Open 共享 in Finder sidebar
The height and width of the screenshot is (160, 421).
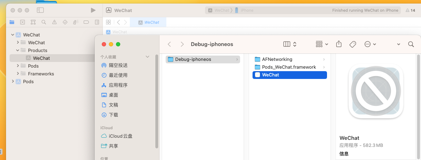[110, 146]
